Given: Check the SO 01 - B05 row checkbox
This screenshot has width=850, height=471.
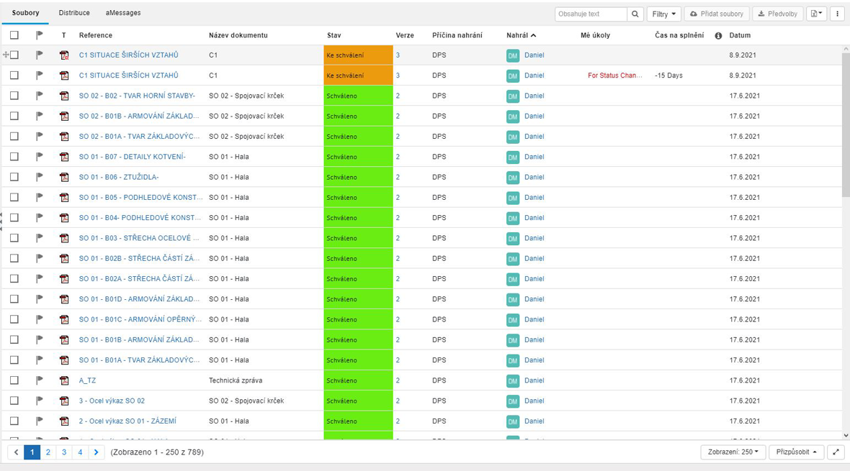Looking at the screenshot, I should 14,197.
